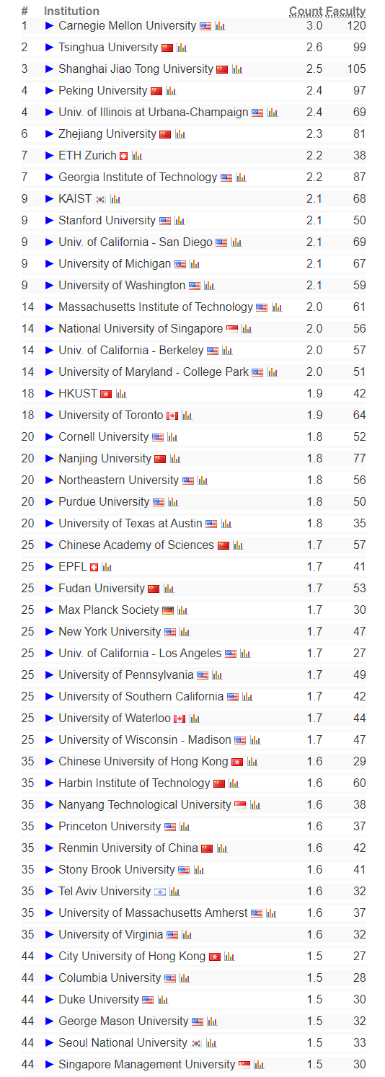
Task: Click chart icon beside Tsinghua University
Action: pos(182,48)
